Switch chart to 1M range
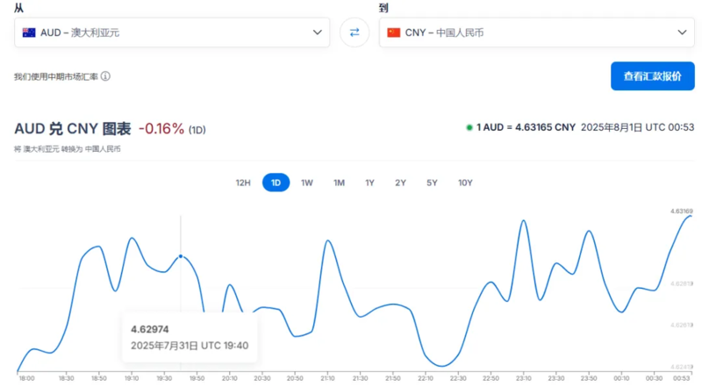The width and height of the screenshot is (702, 387). (x=339, y=183)
